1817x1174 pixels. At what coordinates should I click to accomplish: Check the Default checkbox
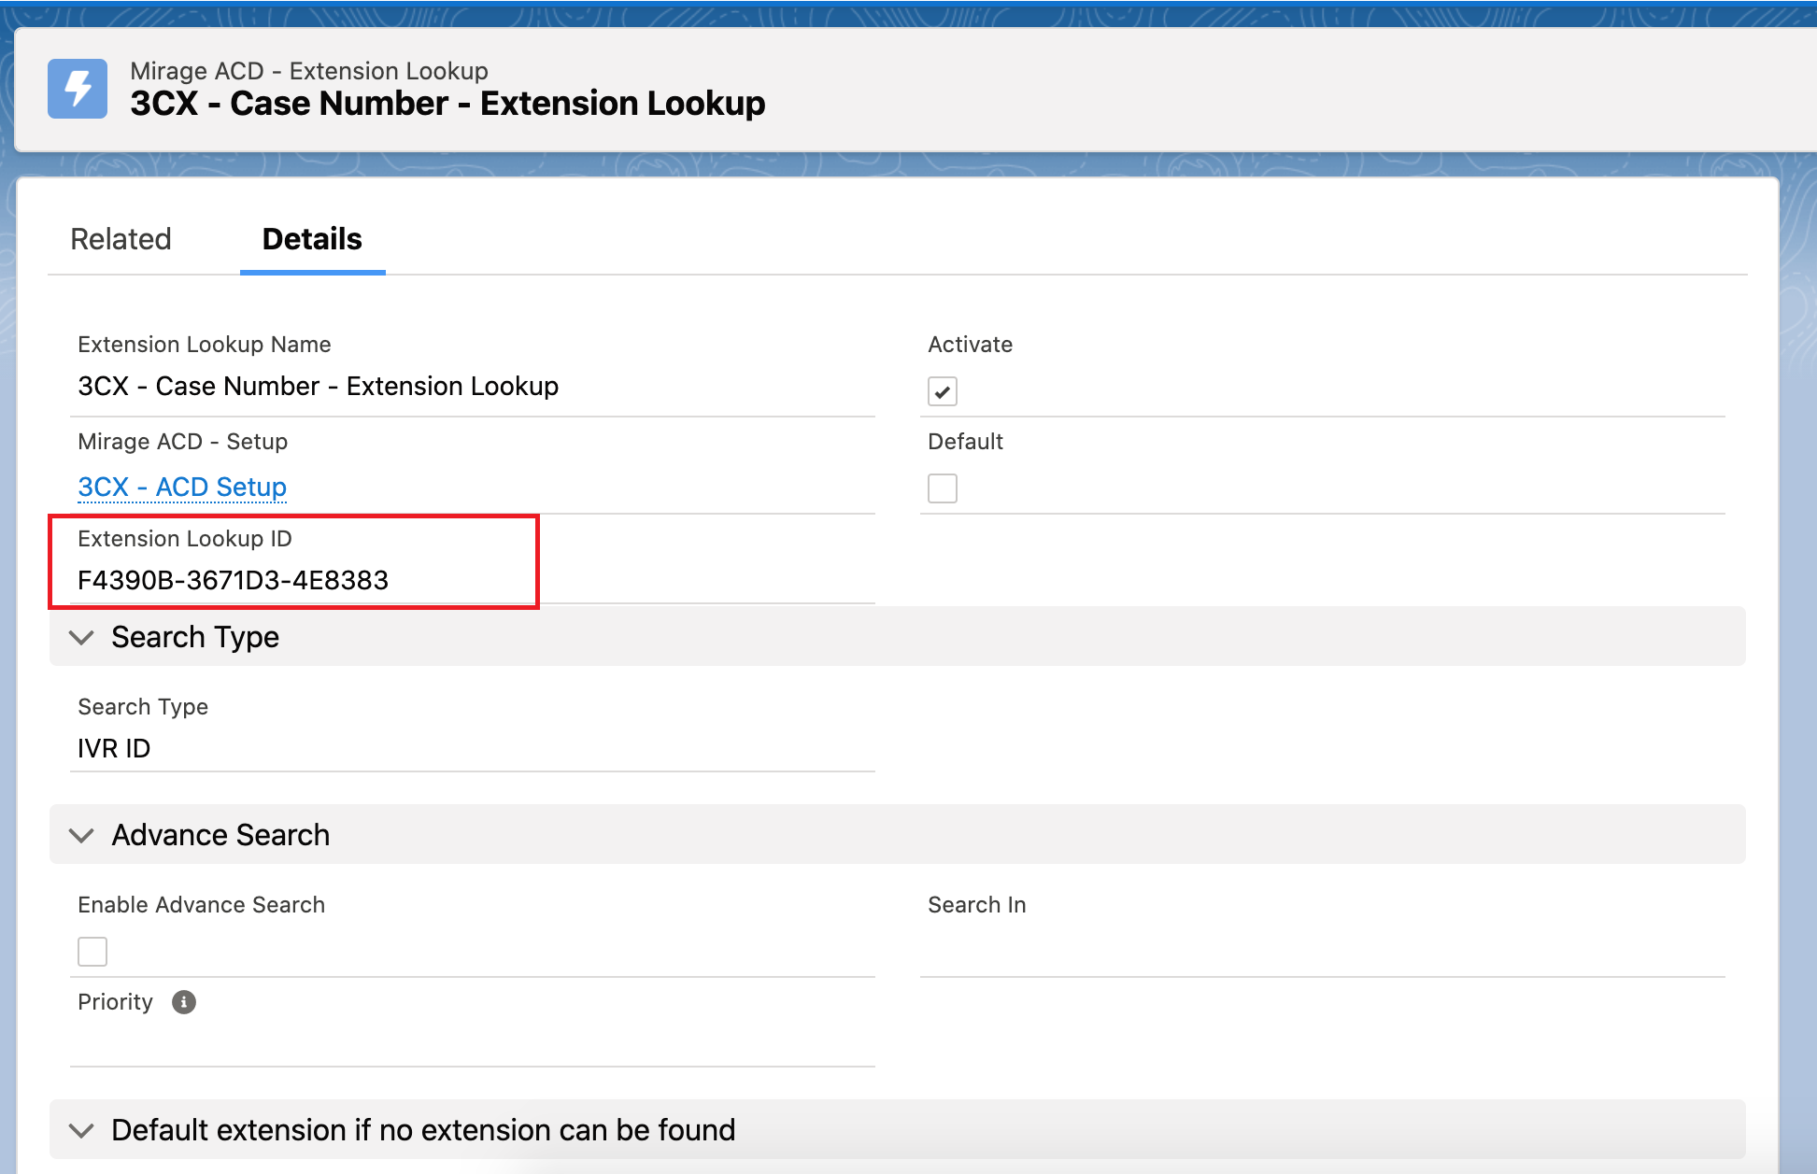[943, 488]
